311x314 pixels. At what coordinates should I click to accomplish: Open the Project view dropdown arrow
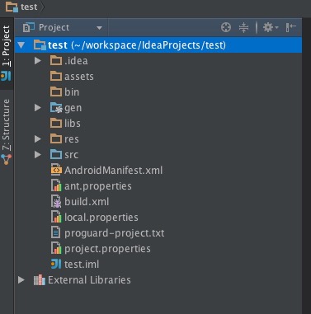[100, 28]
